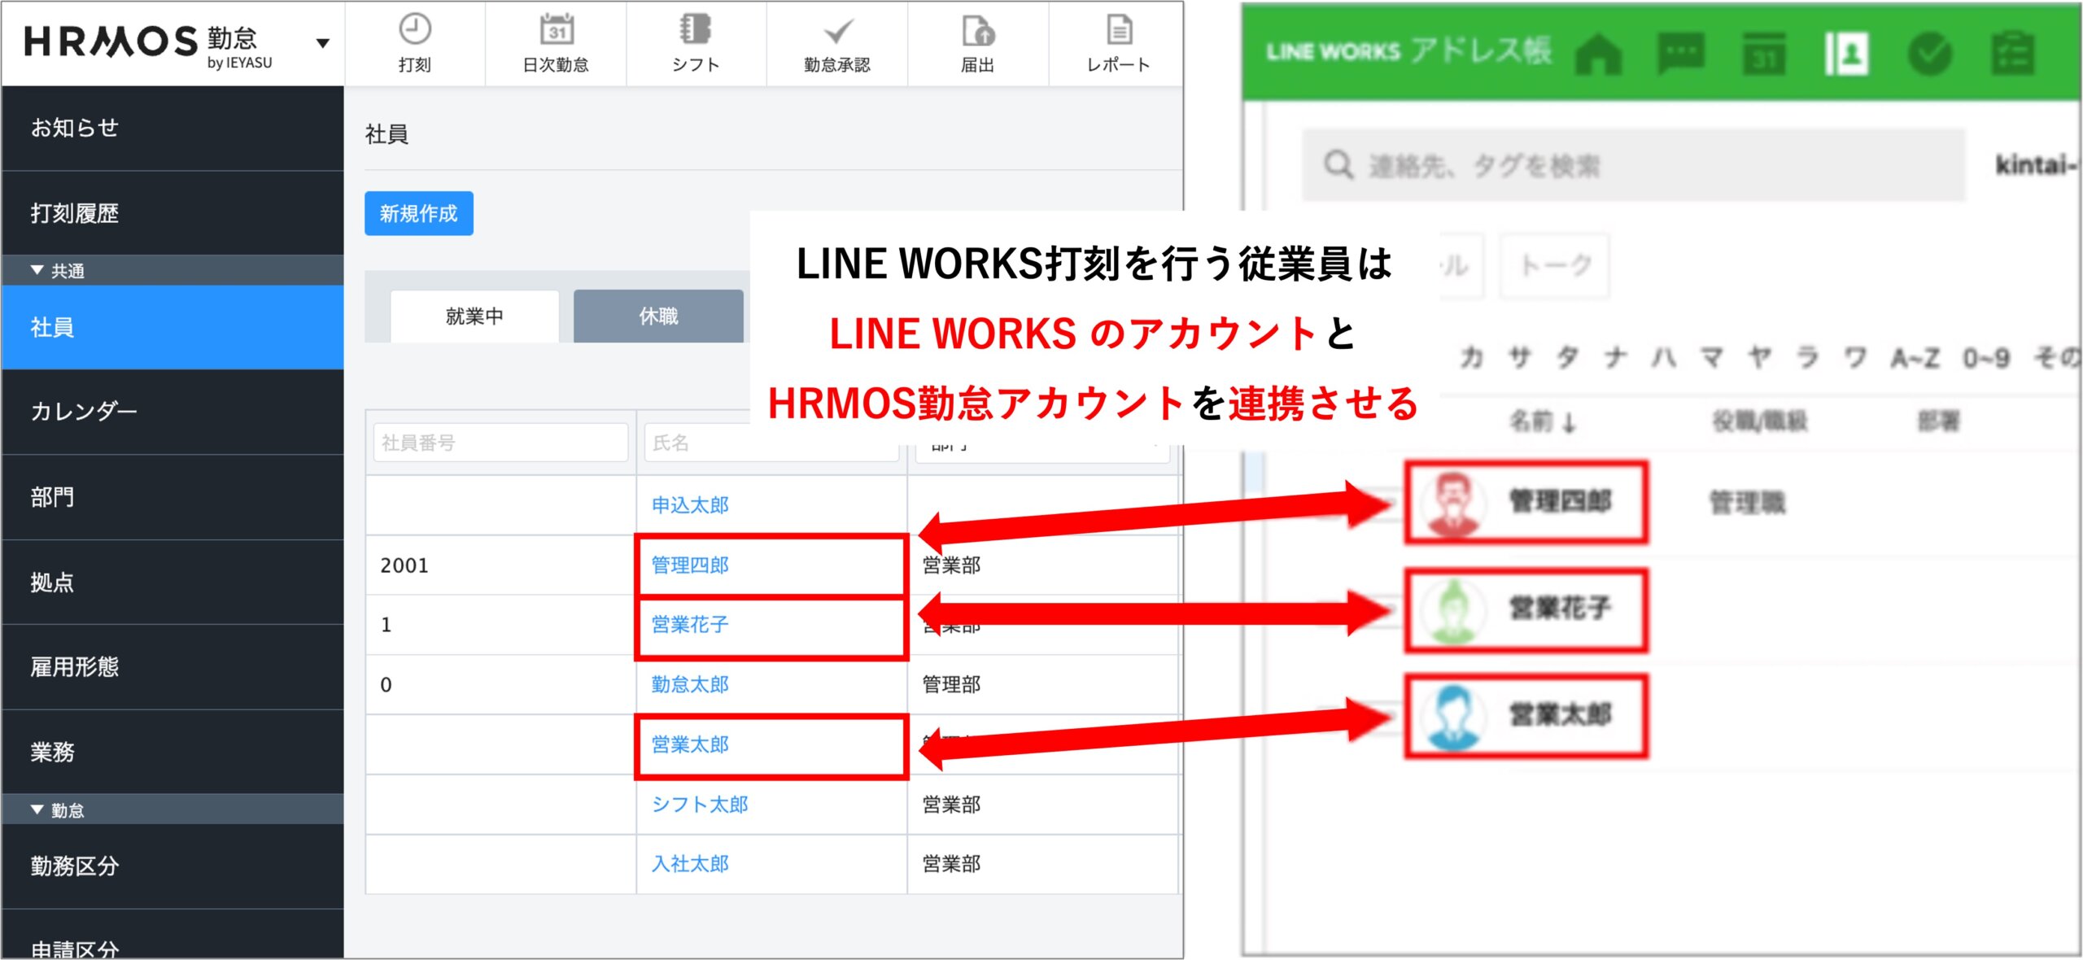Open employee 営業太郎 in HRMOS table
This screenshot has height=960, width=2083.
(x=690, y=745)
